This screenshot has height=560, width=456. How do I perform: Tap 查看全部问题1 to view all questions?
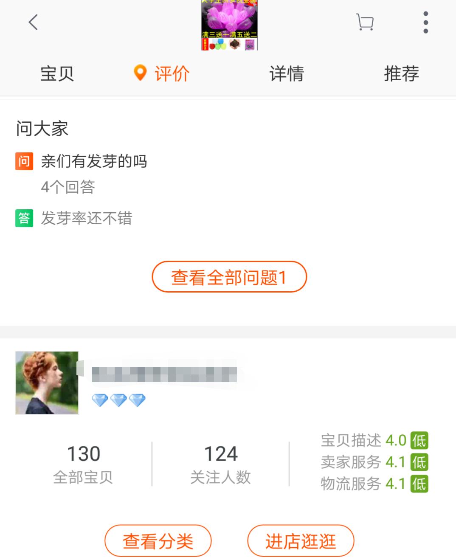pos(229,276)
